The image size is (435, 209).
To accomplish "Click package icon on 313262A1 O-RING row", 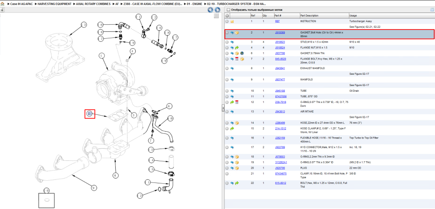I will click(237, 163).
